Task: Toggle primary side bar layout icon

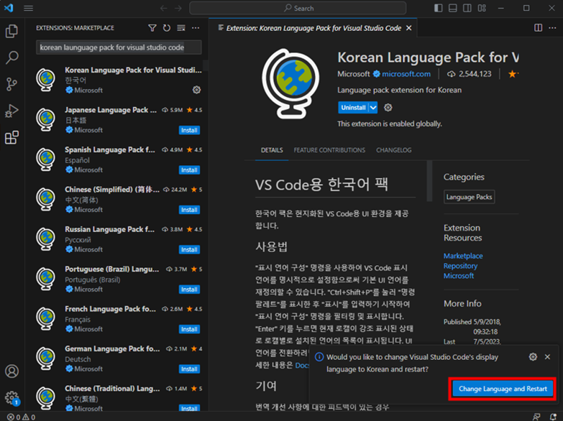Action: click(x=438, y=8)
